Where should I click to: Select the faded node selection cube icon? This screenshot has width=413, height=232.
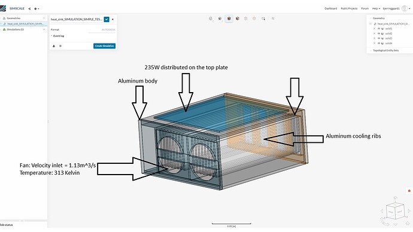tap(254, 19)
